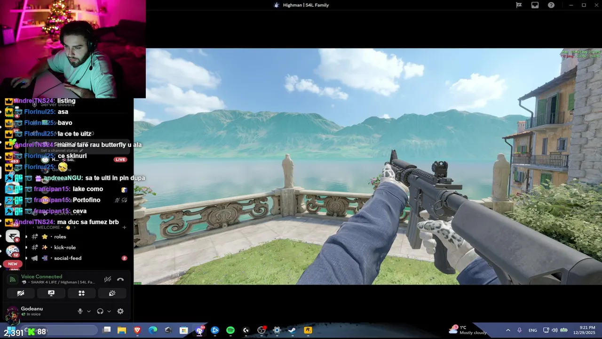Open headphone output options dropdown arrow

tap(109, 311)
